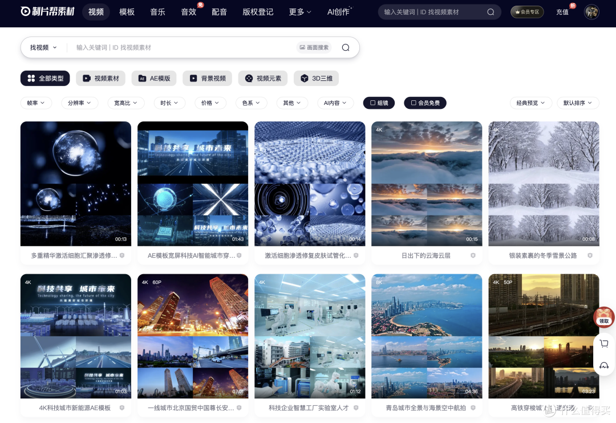Image resolution: width=616 pixels, height=423 pixels.
Task: Open the 找视频 search type dropdown
Action: (43, 47)
